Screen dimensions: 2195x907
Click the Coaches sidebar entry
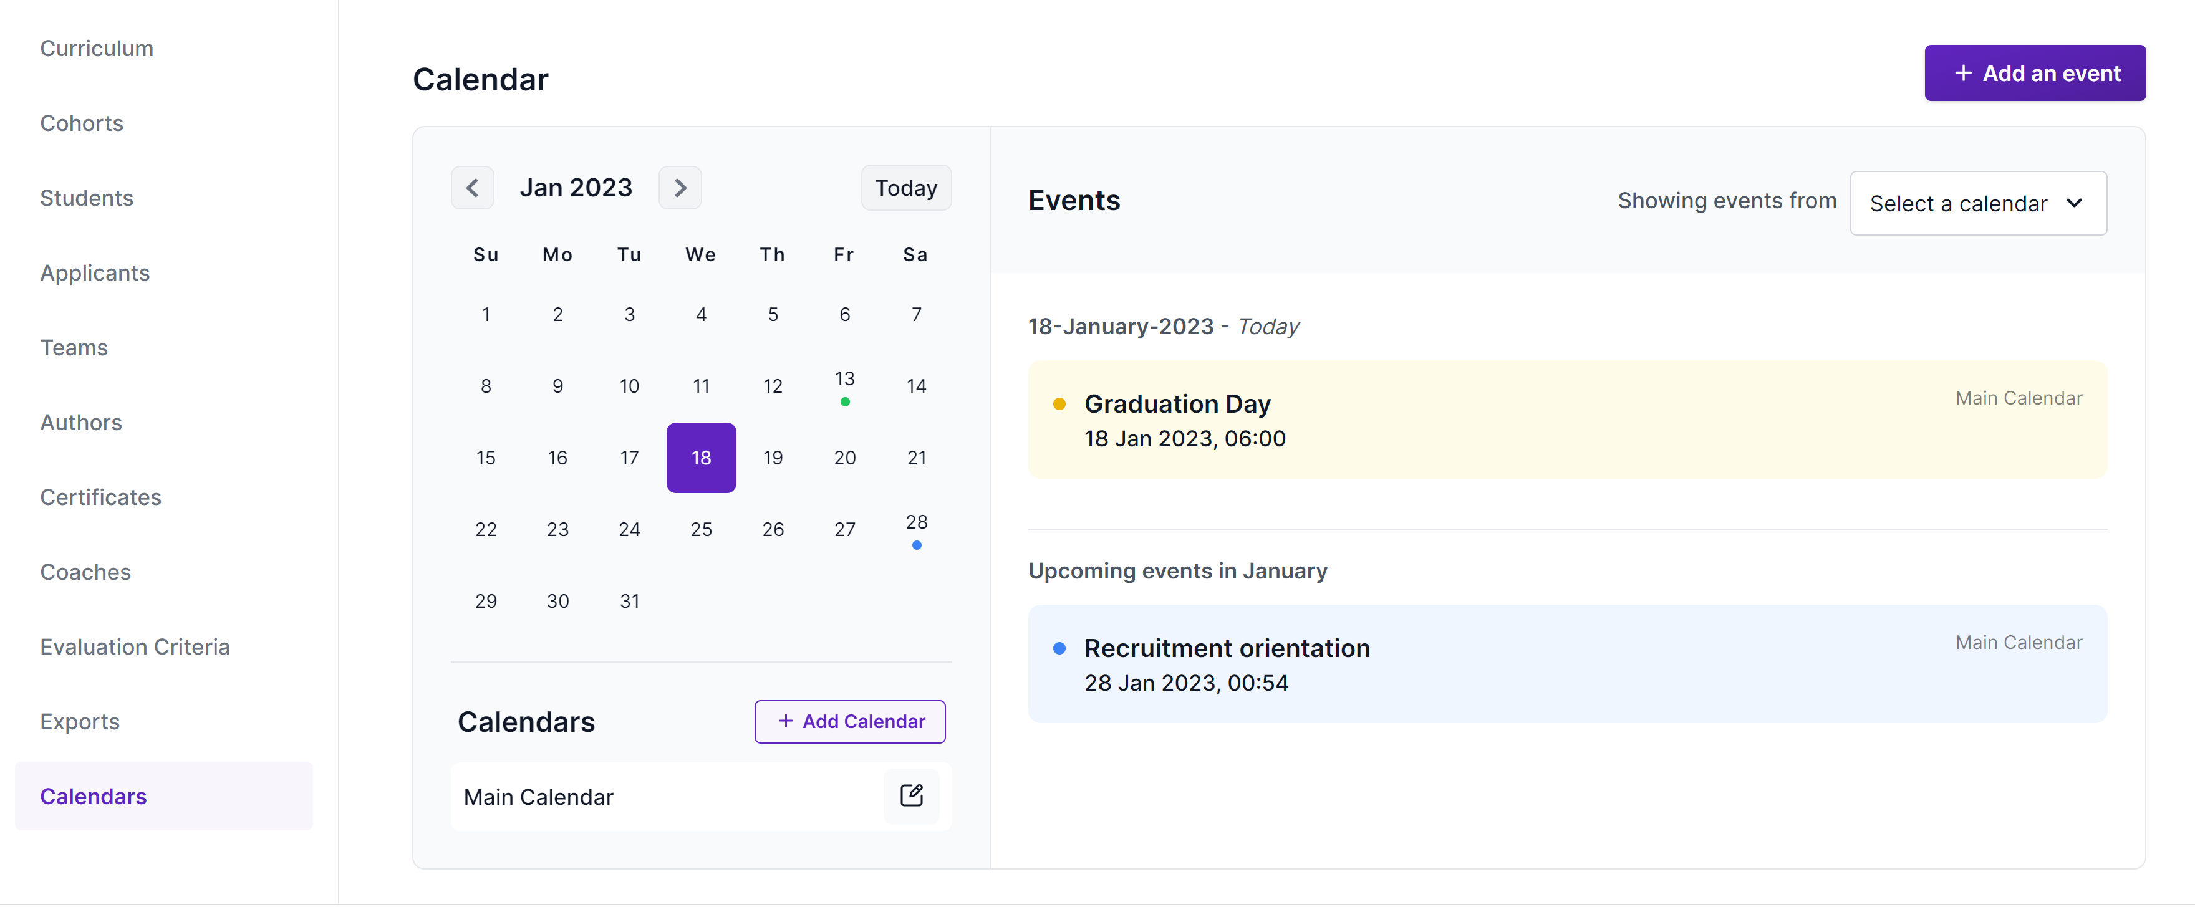(x=85, y=572)
